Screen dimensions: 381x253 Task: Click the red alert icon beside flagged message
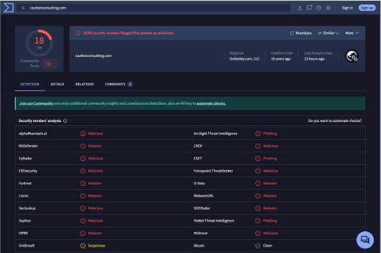(78, 33)
